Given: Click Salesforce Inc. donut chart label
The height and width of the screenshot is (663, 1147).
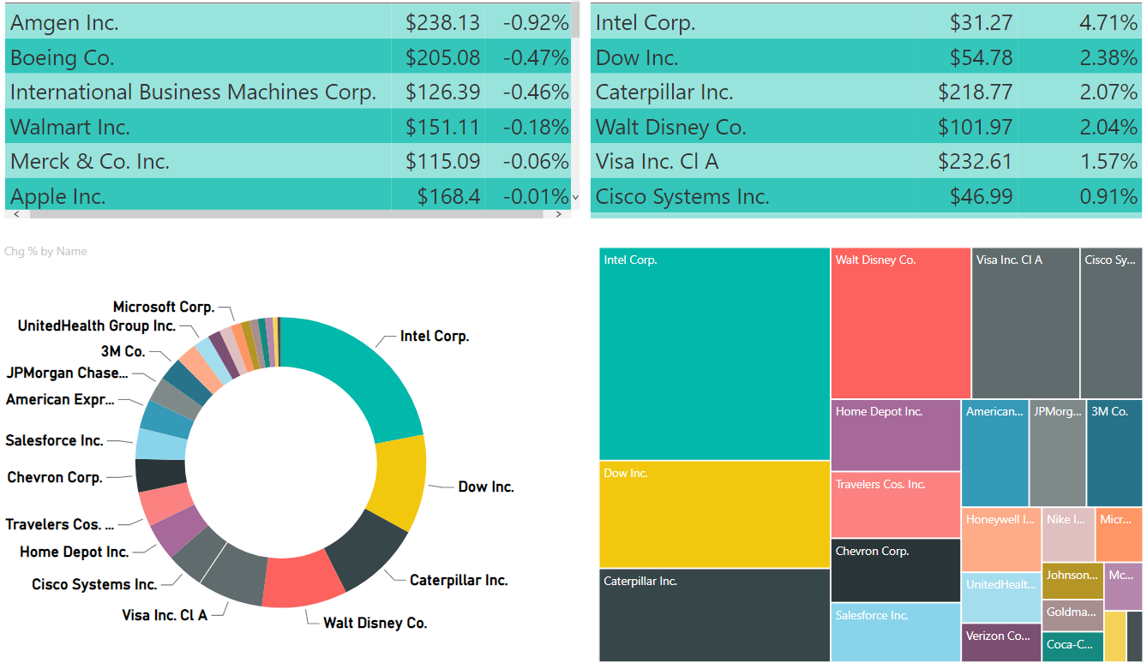Looking at the screenshot, I should tap(55, 441).
